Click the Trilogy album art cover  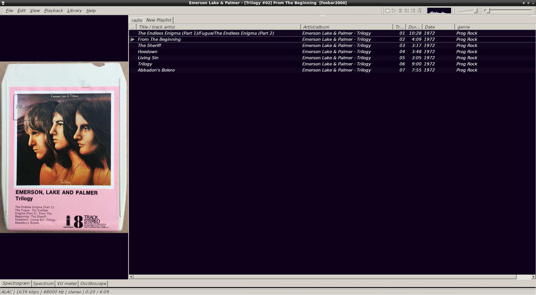(64, 147)
